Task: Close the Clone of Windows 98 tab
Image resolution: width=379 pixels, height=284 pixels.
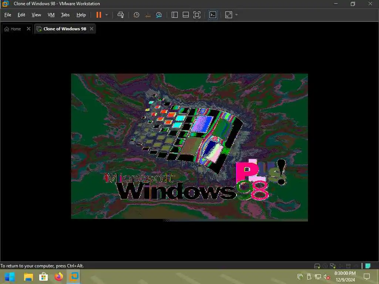Action: pyautogui.click(x=92, y=29)
